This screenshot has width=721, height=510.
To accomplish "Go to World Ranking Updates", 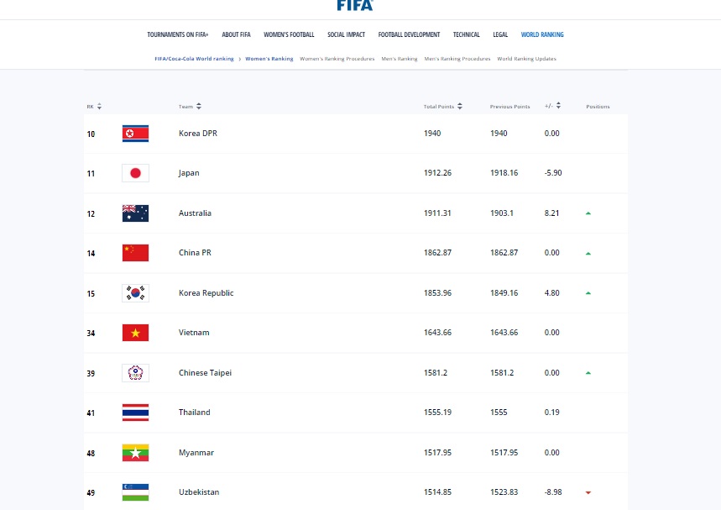I will [x=526, y=59].
